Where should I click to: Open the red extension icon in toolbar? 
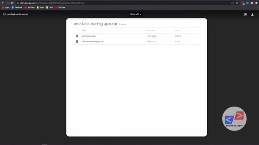pos(243,3)
